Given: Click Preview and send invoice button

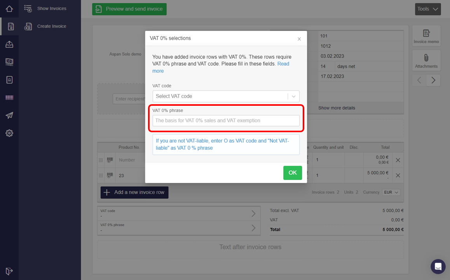Looking at the screenshot, I should (129, 9).
